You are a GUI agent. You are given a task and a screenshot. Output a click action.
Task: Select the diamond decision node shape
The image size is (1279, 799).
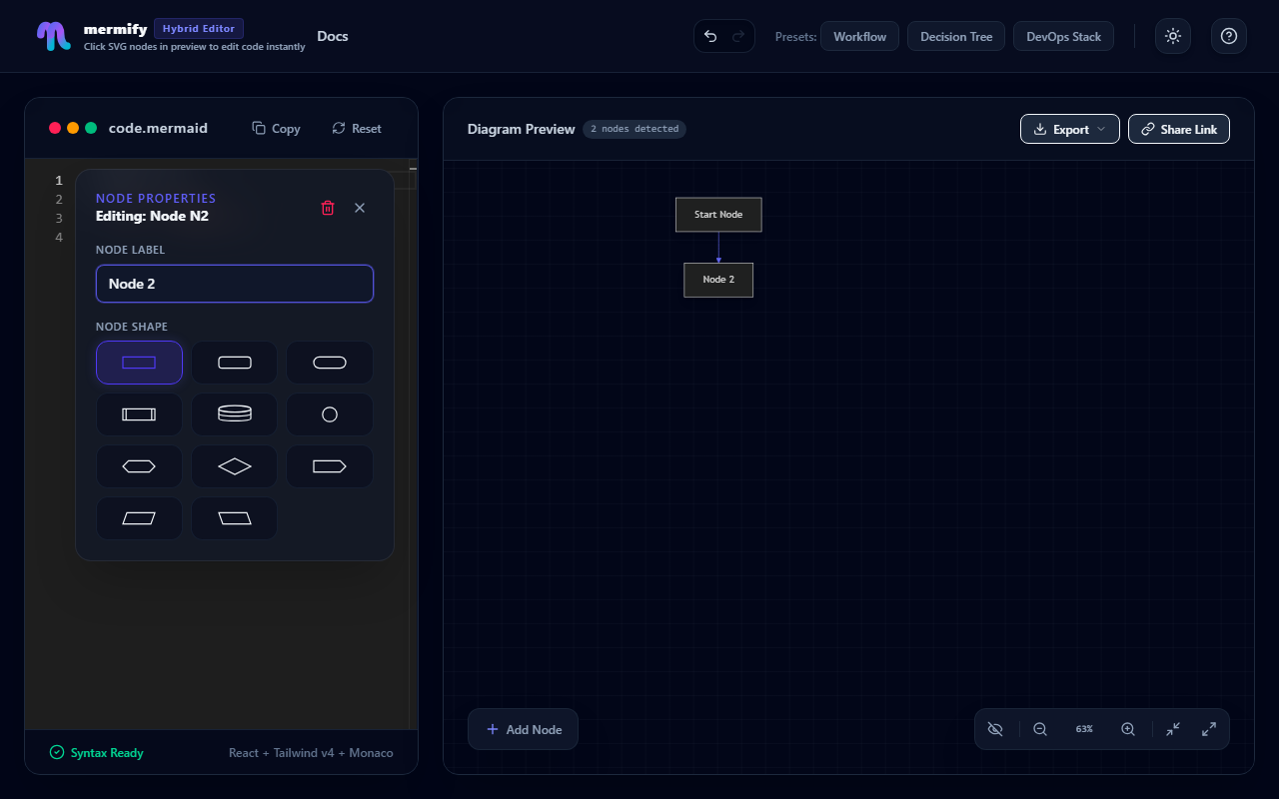235,466
